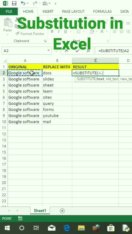Click the cell containing 'docs'
The width and height of the screenshot is (132, 234).
point(57,73)
